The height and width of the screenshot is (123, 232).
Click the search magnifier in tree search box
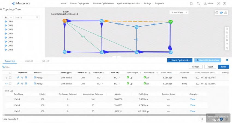click(x=37, y=17)
